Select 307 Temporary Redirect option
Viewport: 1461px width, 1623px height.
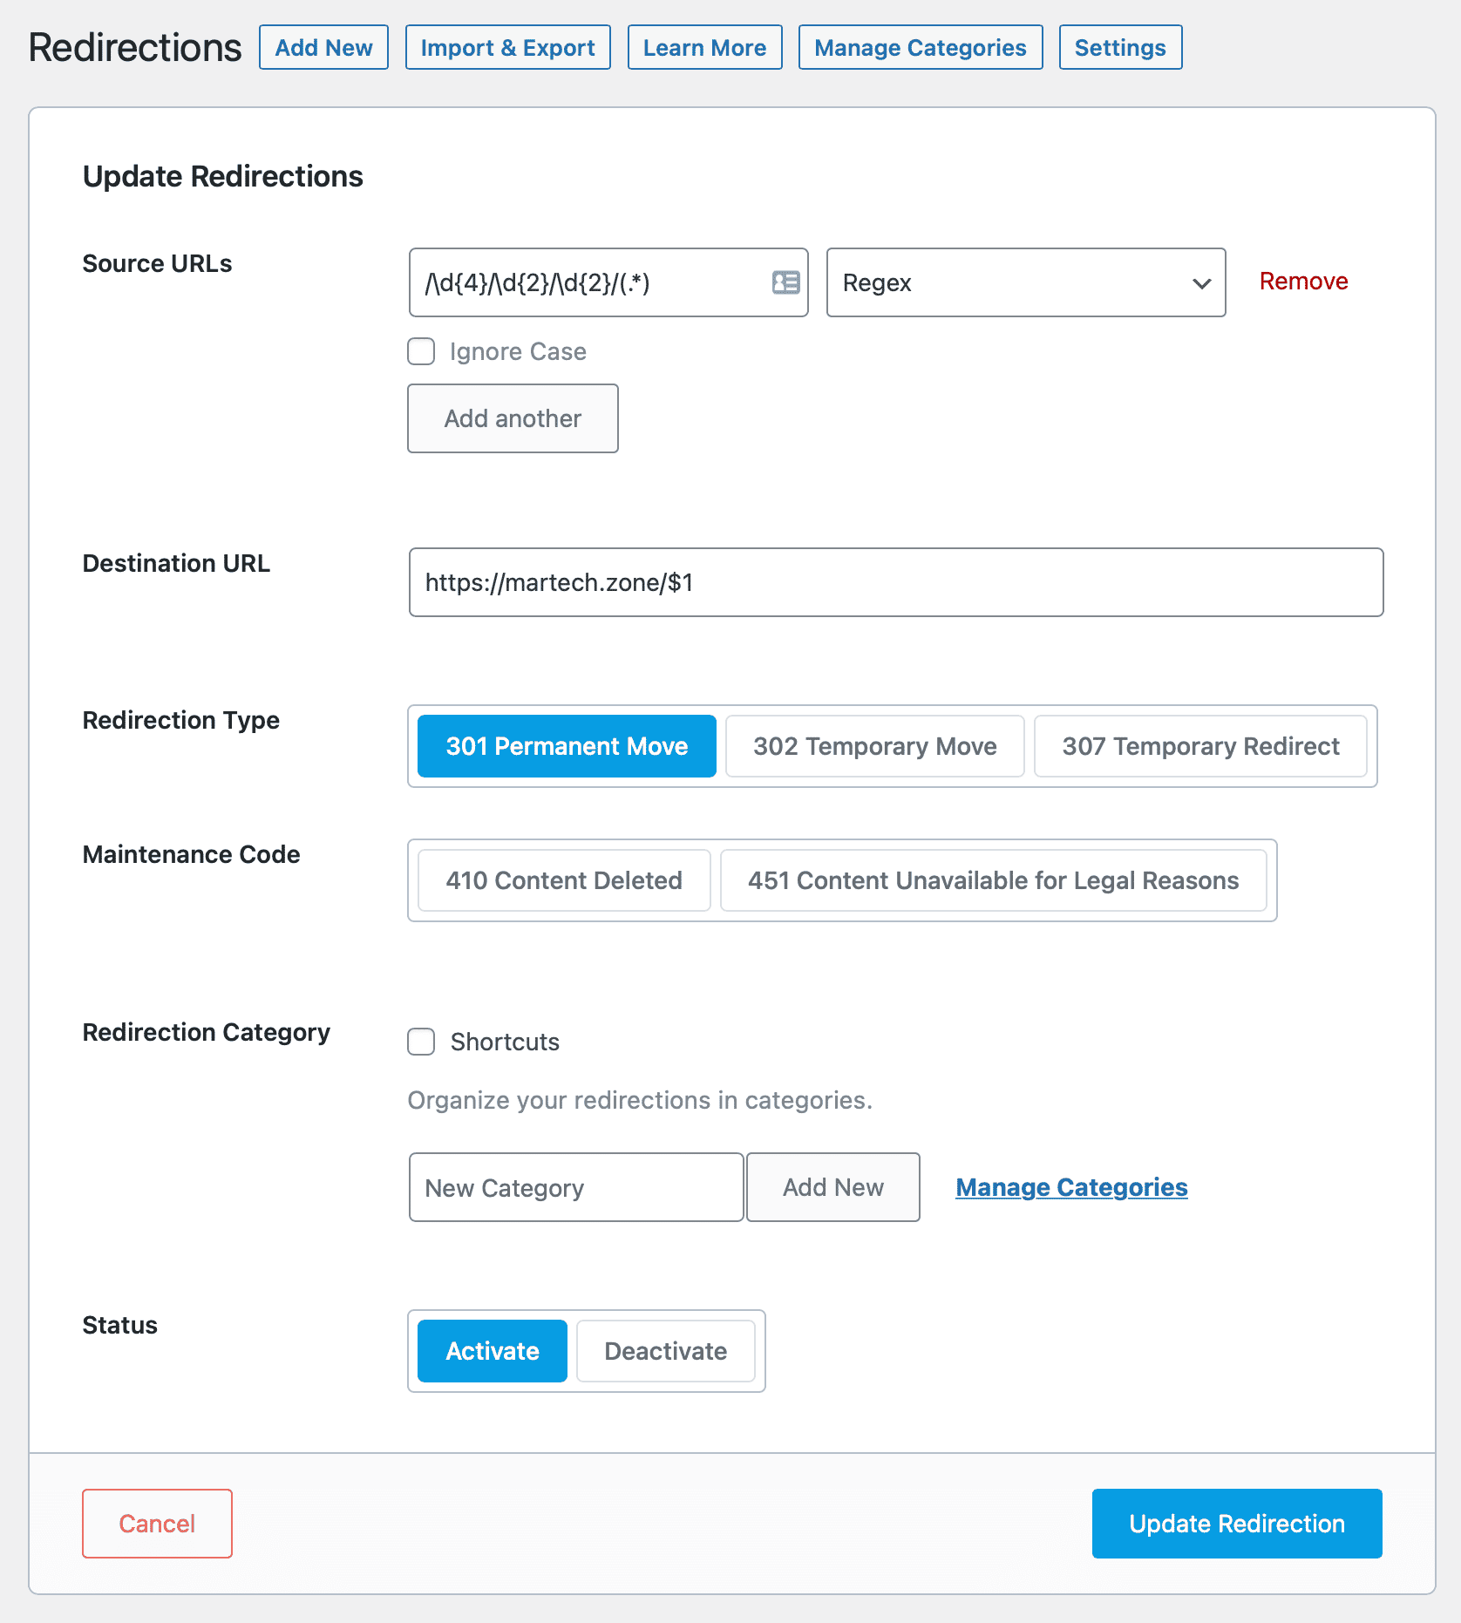(1199, 746)
